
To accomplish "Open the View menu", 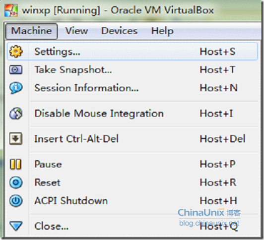I will point(76,31).
